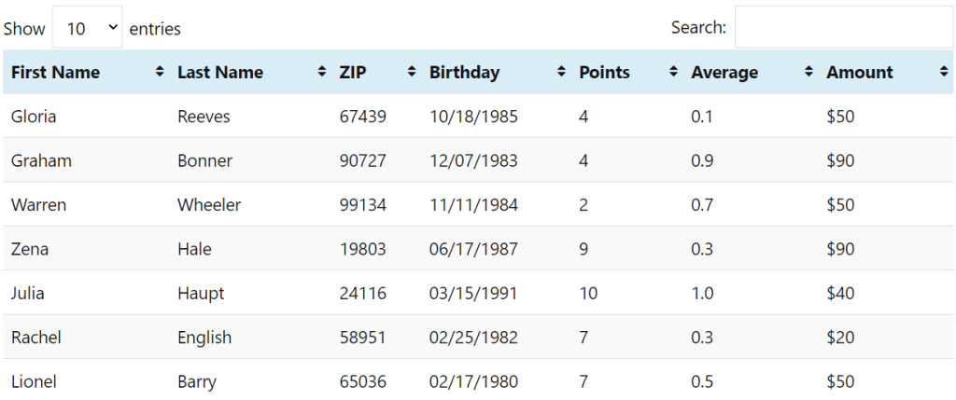Screen dimensions: 956x400
Task: Sort table by First Name header
Action: [55, 73]
